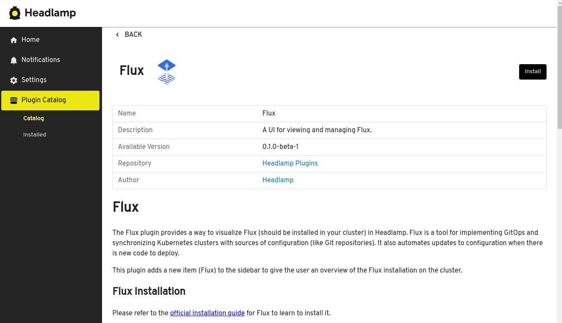This screenshot has height=323, width=562.
Task: Open the Home sidebar entry
Action: click(30, 40)
